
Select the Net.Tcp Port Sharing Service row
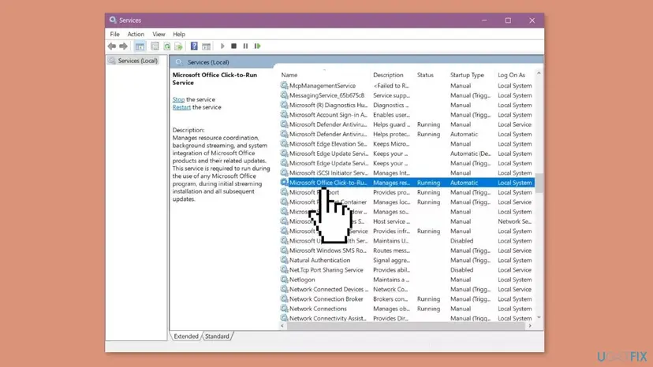[407, 270]
